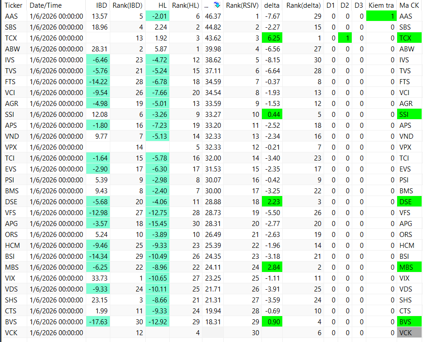This screenshot has width=423, height=342.
Task: Select TCX in the Ticker column
Action: coord(11,38)
